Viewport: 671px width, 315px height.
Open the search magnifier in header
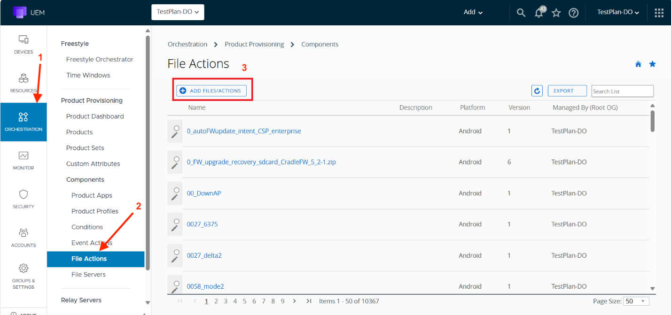coord(521,13)
